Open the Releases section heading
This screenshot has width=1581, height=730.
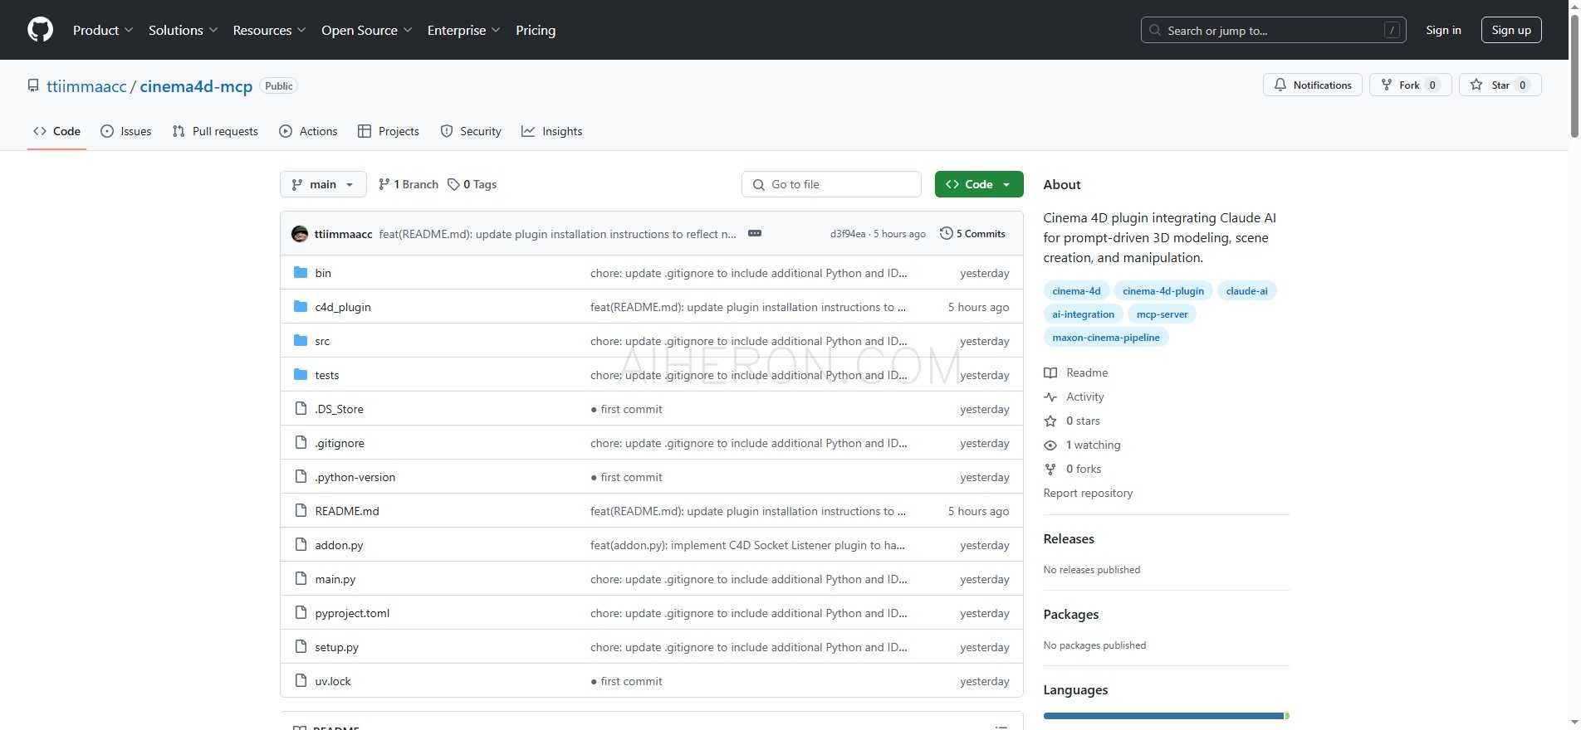pyautogui.click(x=1069, y=539)
